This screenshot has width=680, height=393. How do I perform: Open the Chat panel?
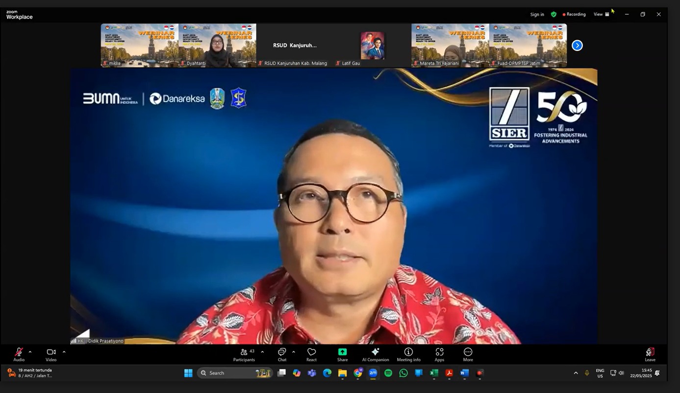(282, 354)
